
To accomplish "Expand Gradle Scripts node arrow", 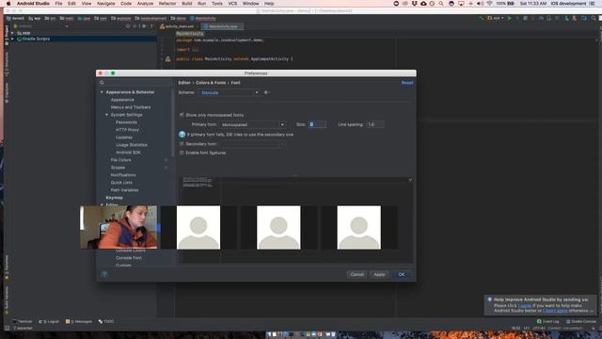I will point(12,39).
